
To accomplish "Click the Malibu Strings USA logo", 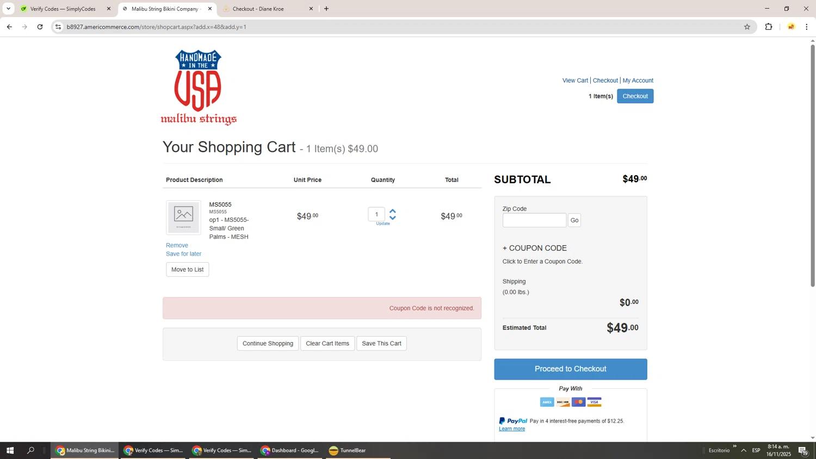I will coord(199,88).
